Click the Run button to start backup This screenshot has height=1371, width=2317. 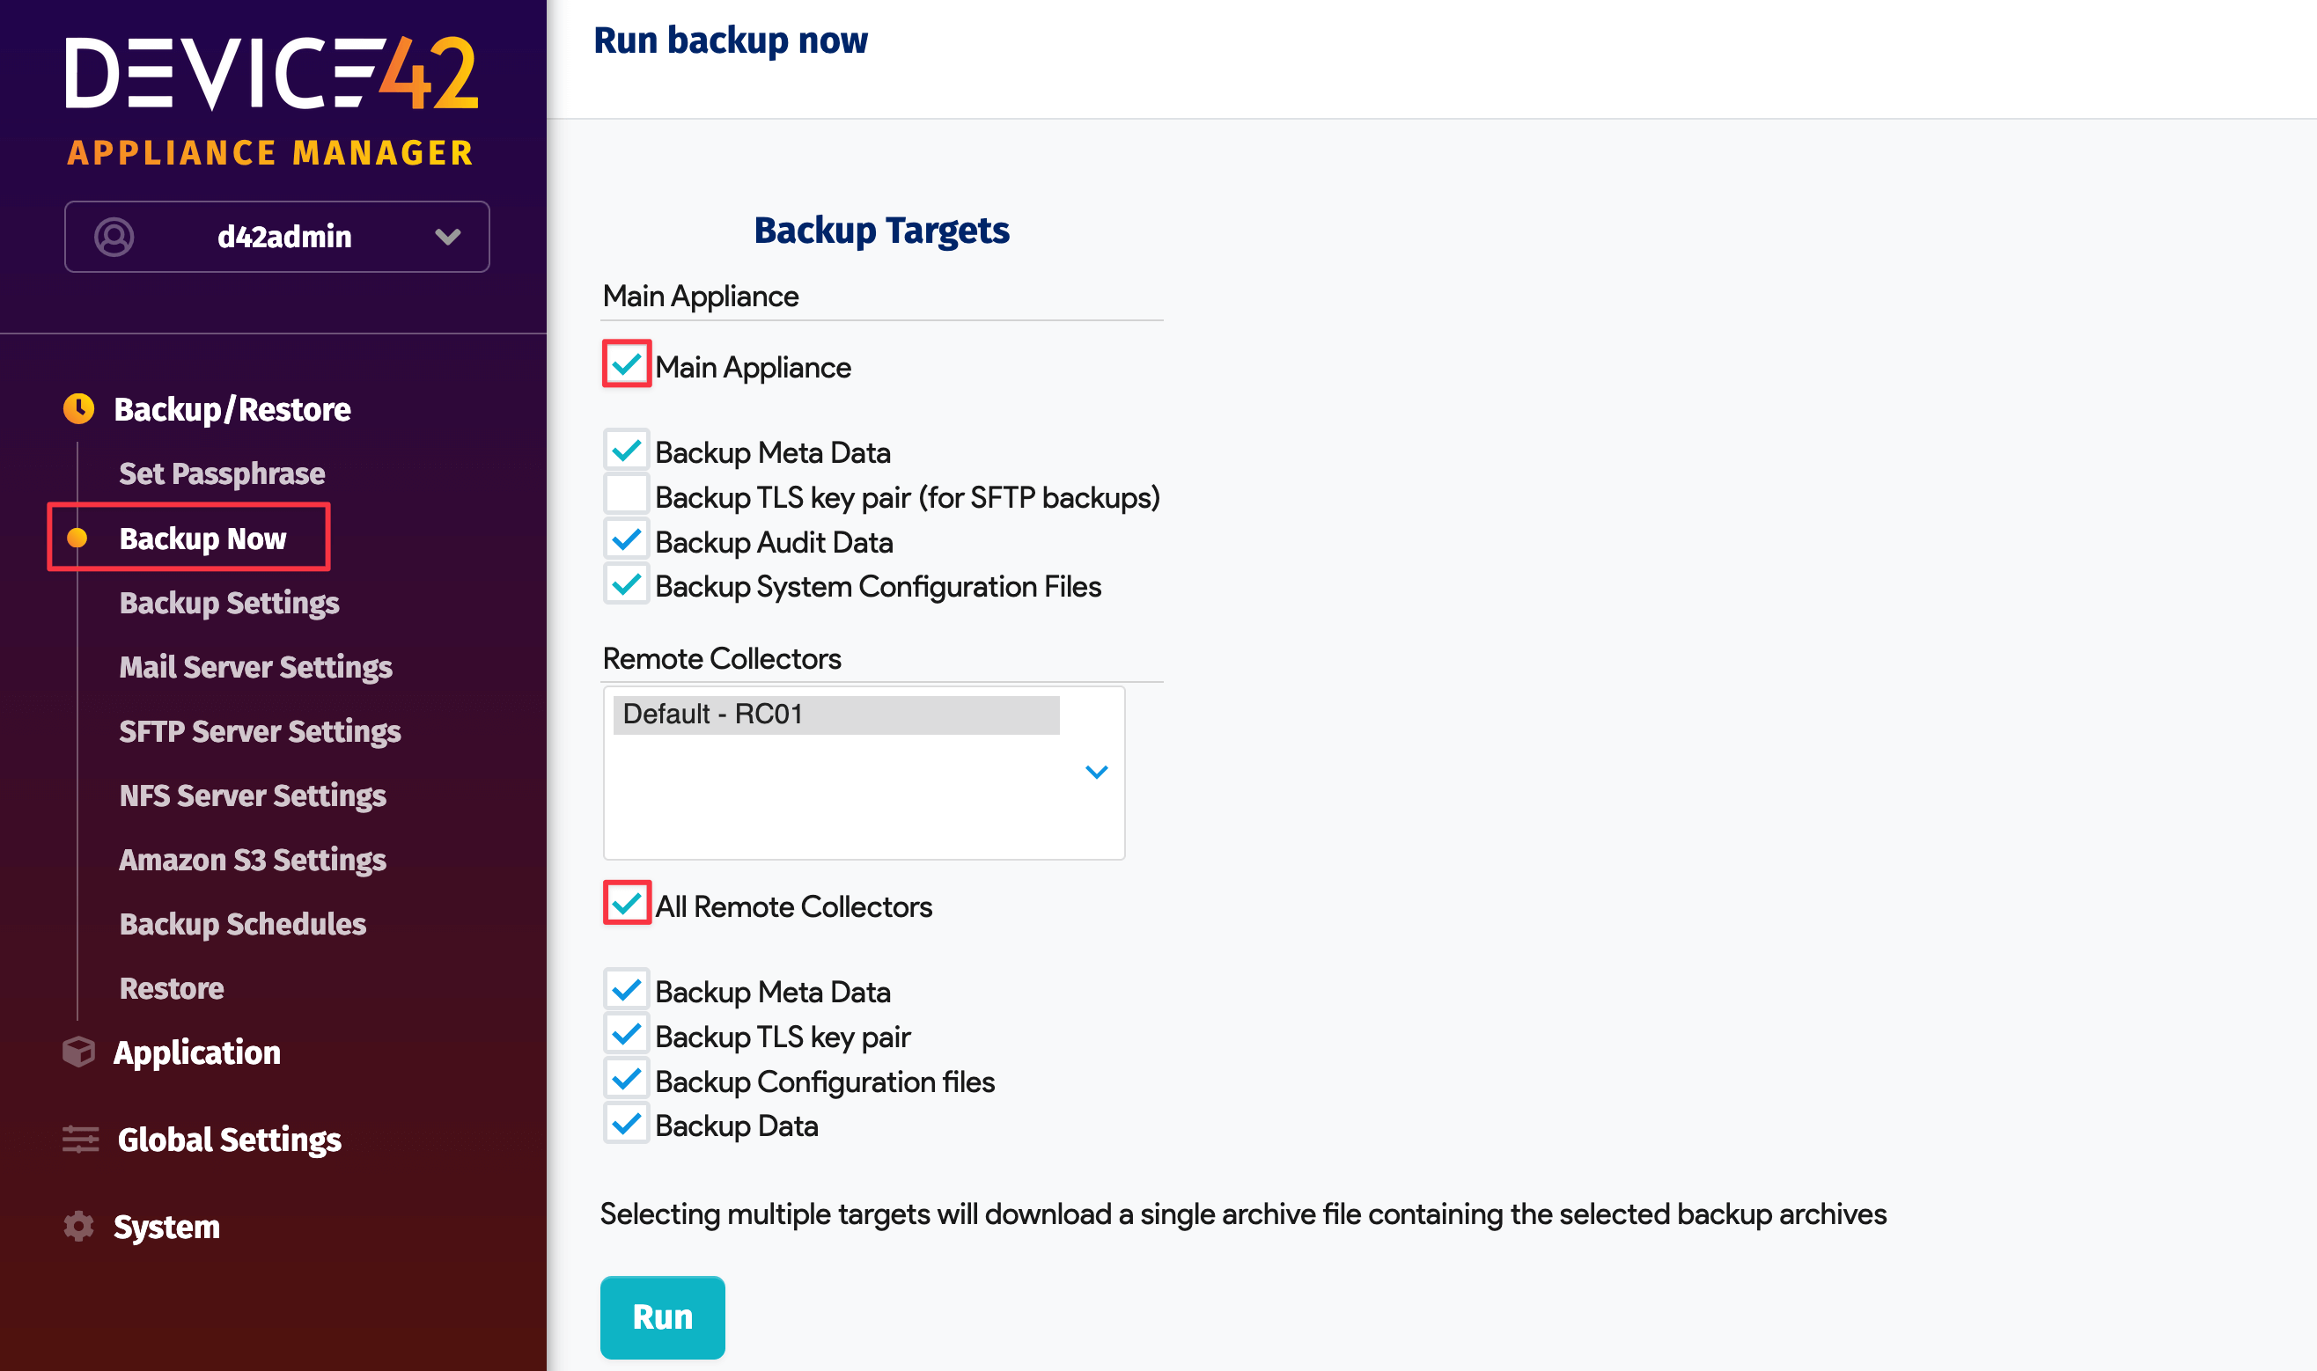pyautogui.click(x=662, y=1316)
